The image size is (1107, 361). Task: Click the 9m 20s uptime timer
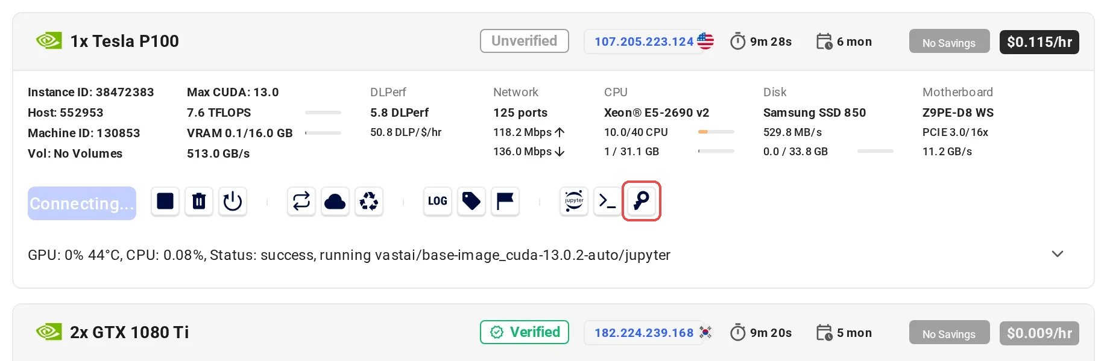pyautogui.click(x=761, y=333)
